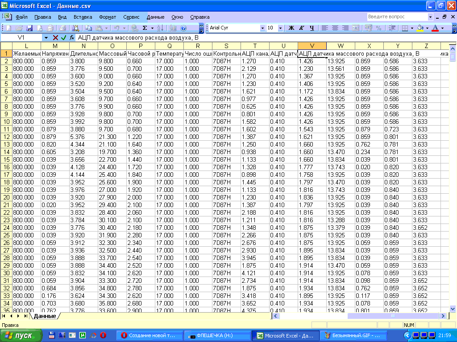This screenshot has height=342, width=457.
Task: Toggle Bold (Ж) formatting
Action: [291, 28]
